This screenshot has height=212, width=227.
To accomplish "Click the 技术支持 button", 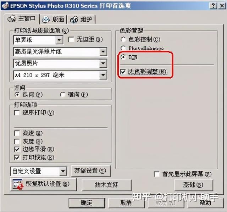I will 106,185.
